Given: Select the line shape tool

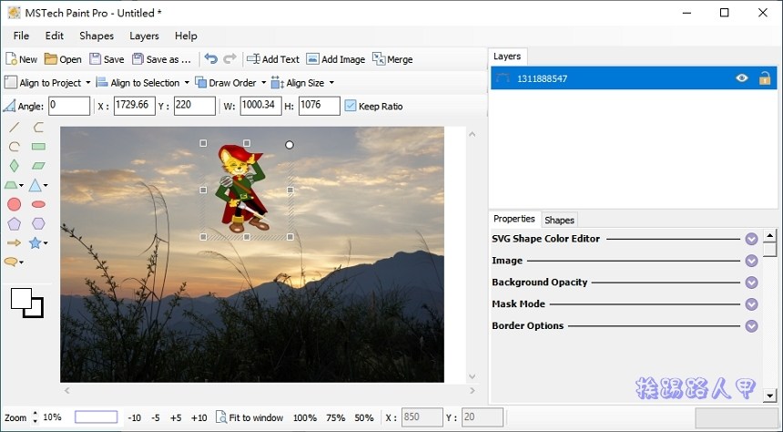Looking at the screenshot, I should [15, 129].
